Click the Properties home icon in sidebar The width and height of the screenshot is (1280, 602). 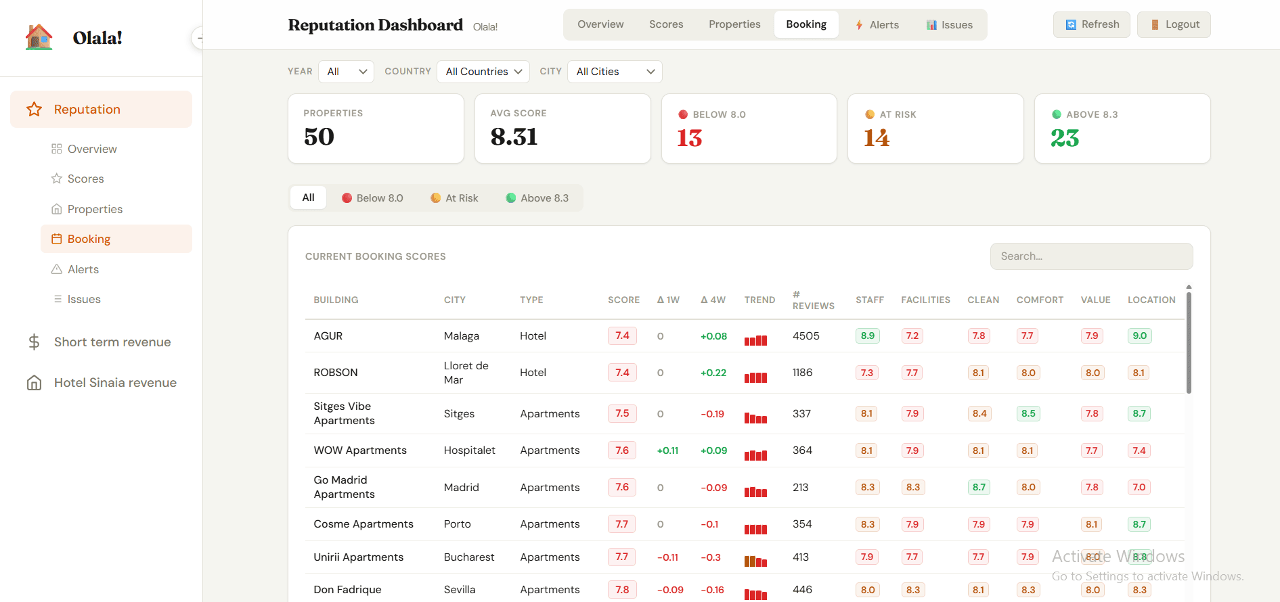pyautogui.click(x=57, y=209)
